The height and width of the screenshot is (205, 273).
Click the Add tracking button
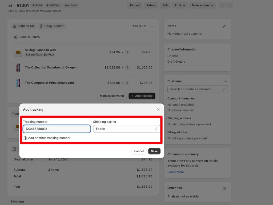pyautogui.click(x=142, y=96)
